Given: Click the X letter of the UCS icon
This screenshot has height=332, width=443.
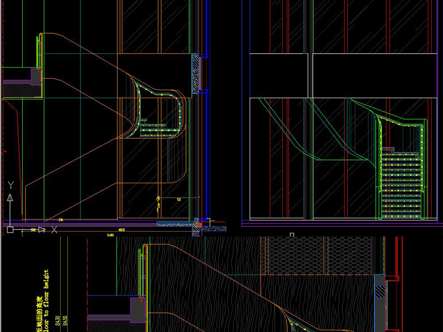Looking at the screenshot, I should coord(54,230).
